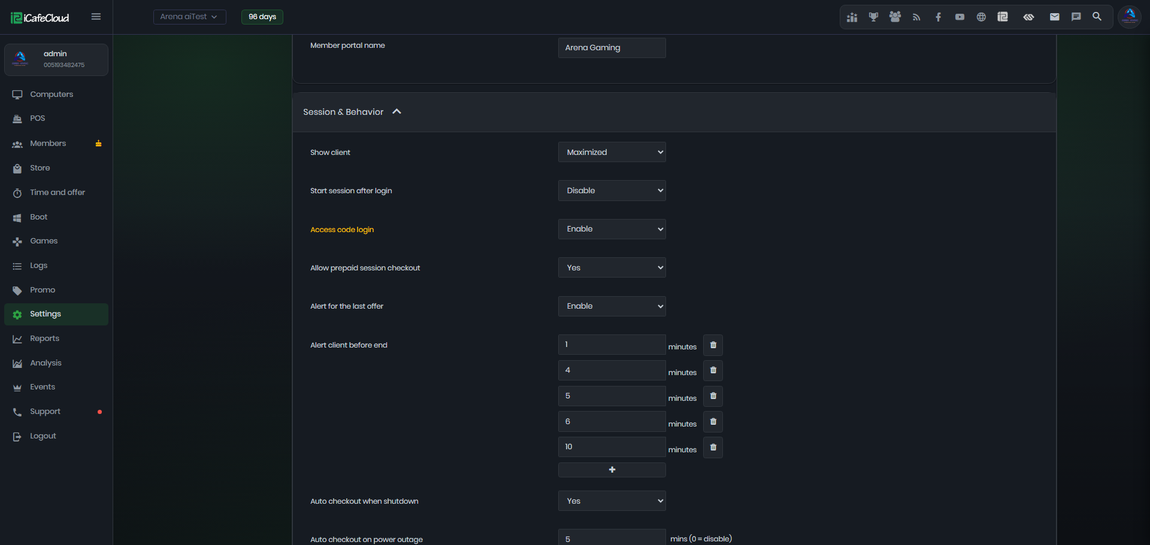Add a new alert time with plus button

click(x=612, y=470)
